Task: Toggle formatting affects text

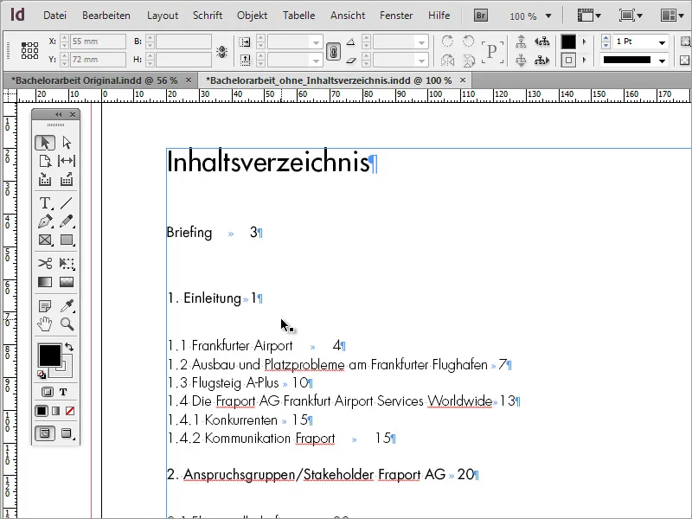Action: [63, 392]
